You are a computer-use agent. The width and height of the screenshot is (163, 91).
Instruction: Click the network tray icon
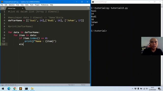coord(144,89)
